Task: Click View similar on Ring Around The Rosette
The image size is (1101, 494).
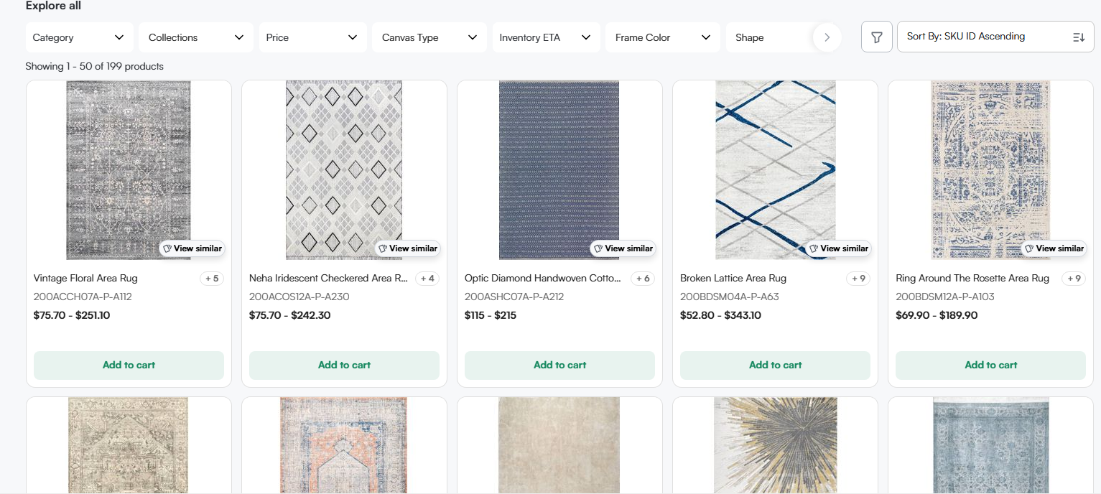Action: [x=1054, y=248]
